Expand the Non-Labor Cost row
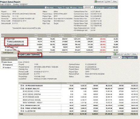 6,47
